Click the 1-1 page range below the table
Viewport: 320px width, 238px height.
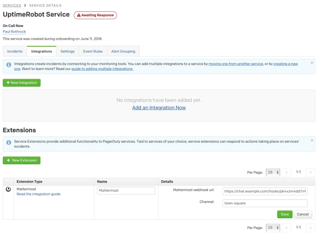[298, 227]
